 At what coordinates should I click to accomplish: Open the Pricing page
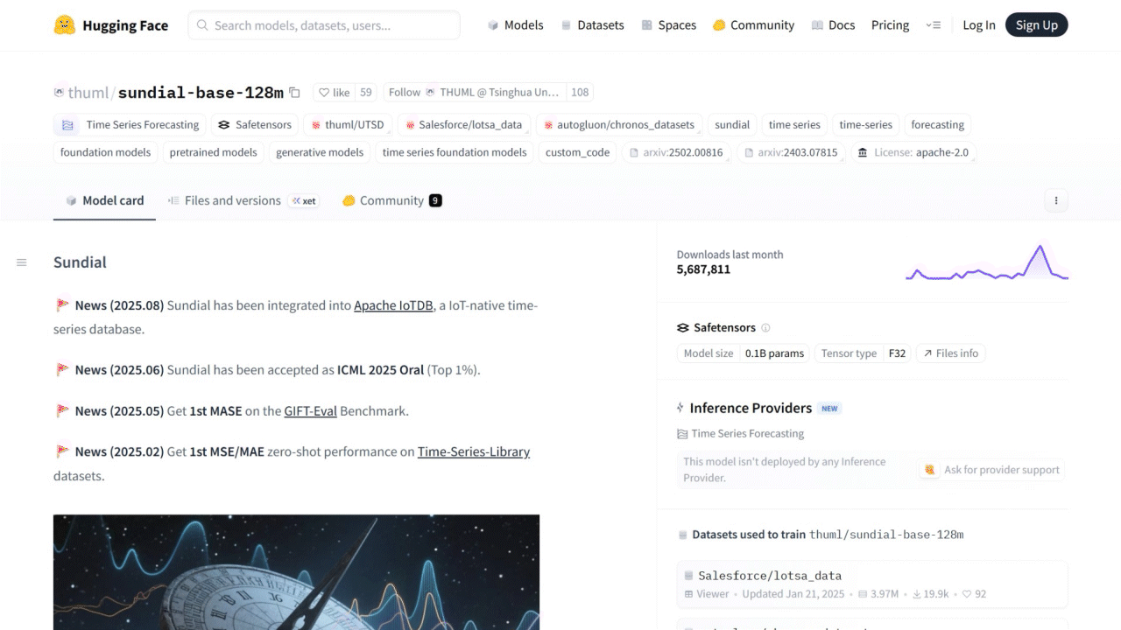[890, 25]
